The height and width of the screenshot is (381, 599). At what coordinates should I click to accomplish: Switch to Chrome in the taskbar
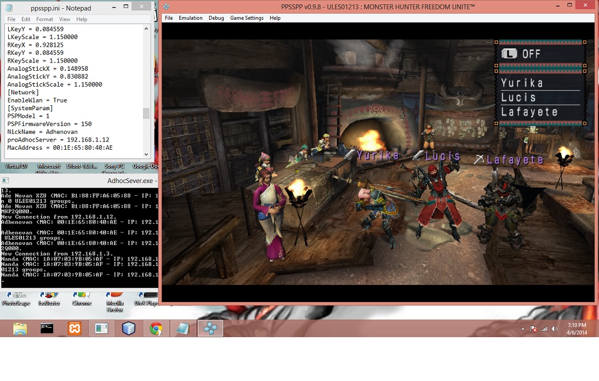click(x=156, y=328)
